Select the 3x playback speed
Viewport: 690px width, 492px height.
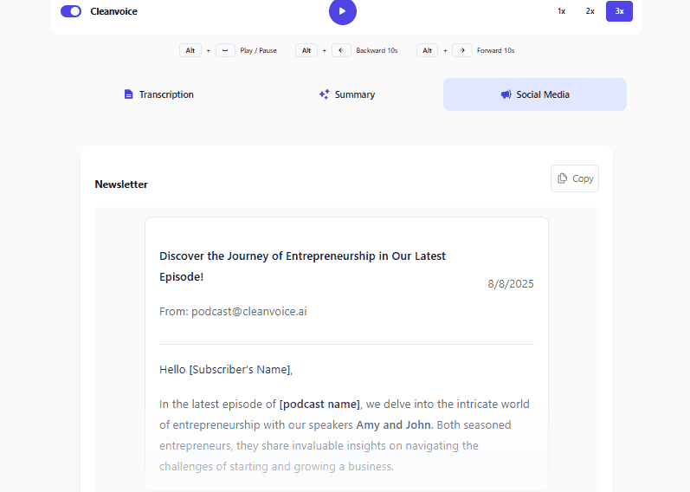(619, 11)
